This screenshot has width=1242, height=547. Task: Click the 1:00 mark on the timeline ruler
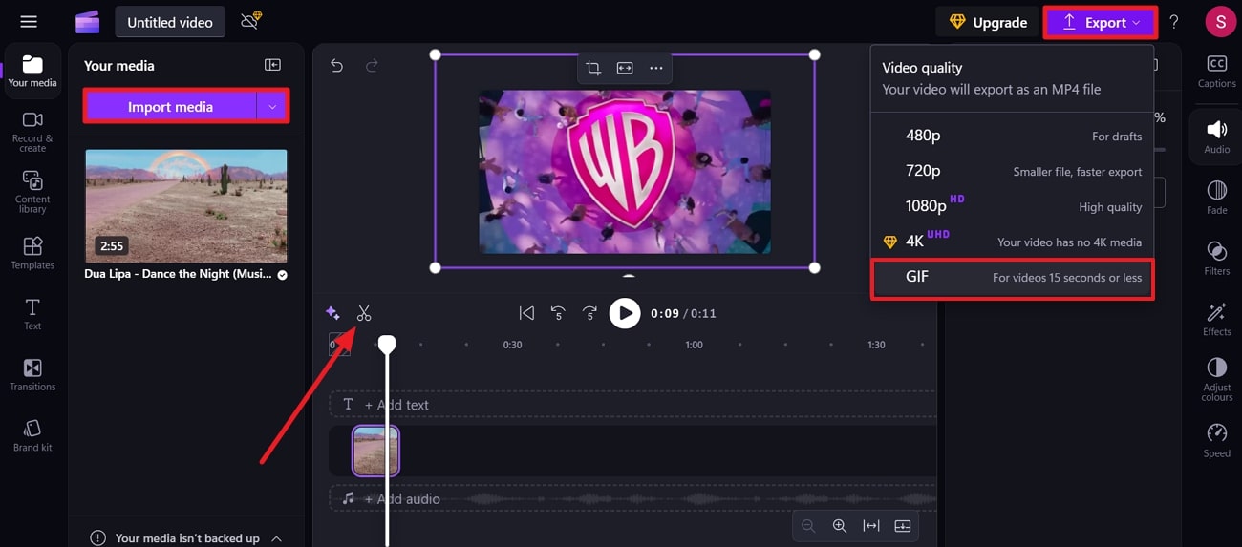click(694, 345)
